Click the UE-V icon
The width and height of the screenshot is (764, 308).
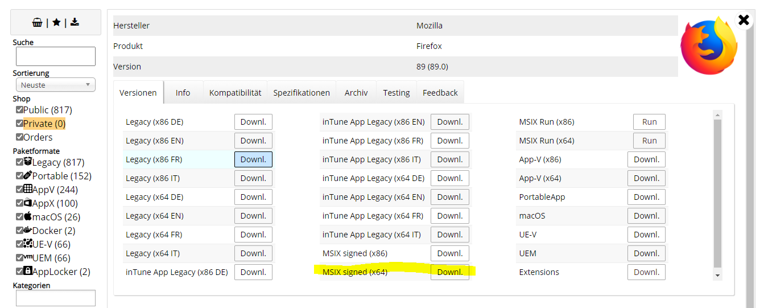pos(28,244)
